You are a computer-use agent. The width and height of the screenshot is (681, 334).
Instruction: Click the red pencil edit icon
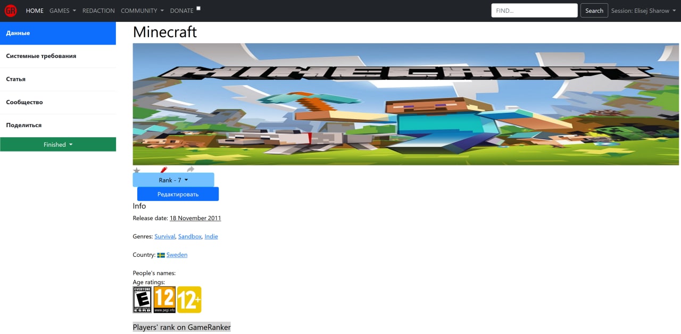pos(164,170)
